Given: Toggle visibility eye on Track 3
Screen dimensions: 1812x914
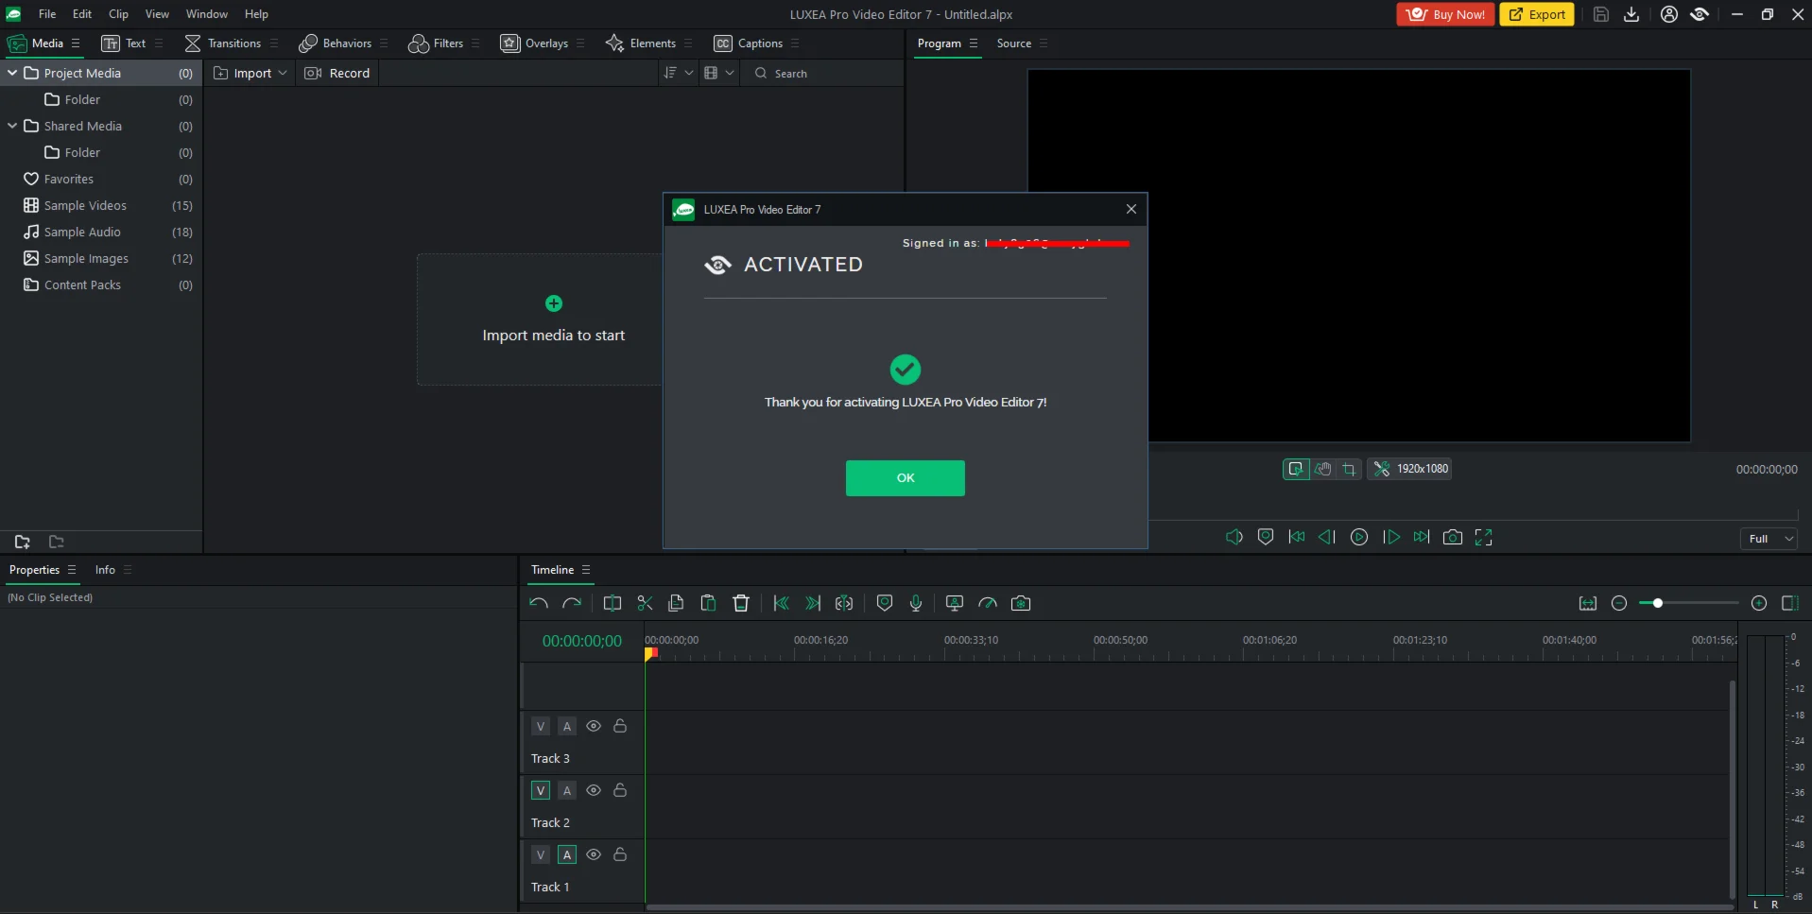Looking at the screenshot, I should [x=594, y=726].
